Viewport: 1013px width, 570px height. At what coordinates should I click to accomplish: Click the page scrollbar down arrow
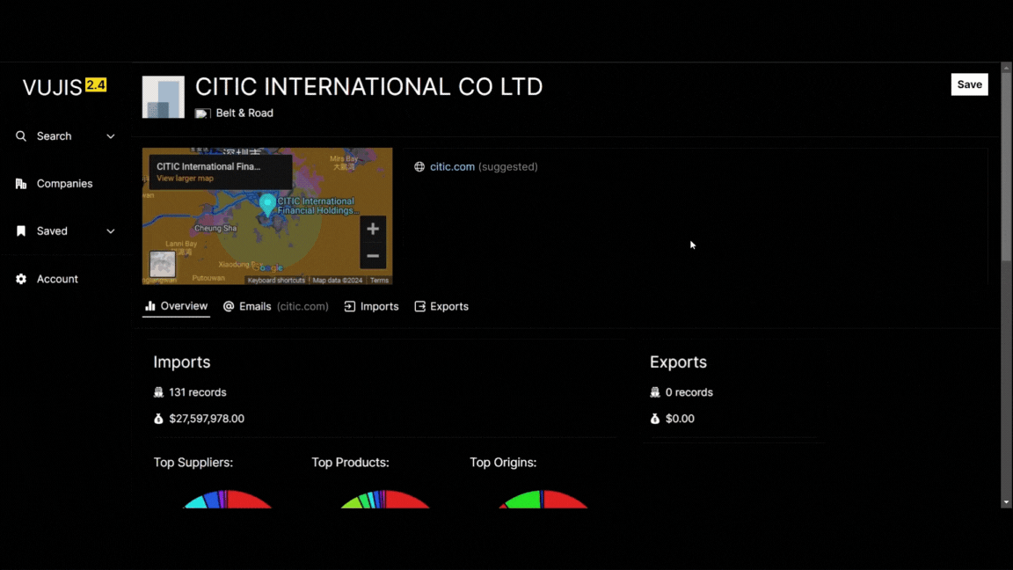[1006, 502]
